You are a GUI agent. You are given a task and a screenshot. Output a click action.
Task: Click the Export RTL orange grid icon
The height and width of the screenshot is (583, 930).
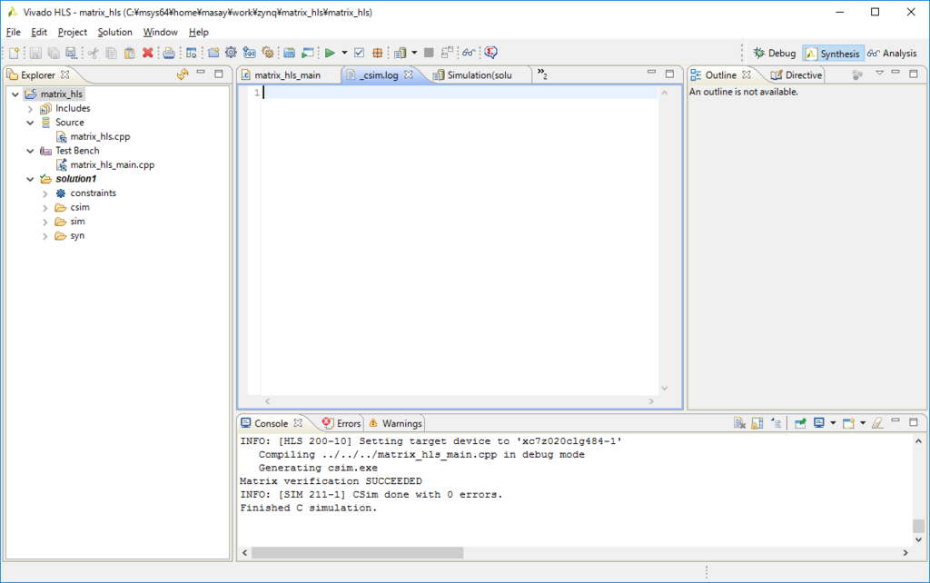coord(377,53)
